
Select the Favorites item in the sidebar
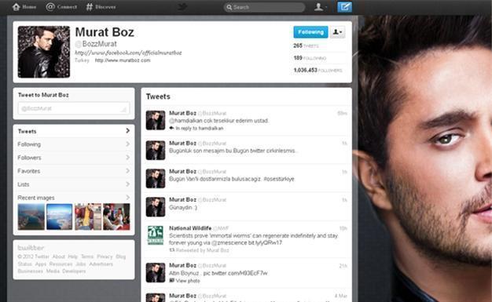[74, 171]
